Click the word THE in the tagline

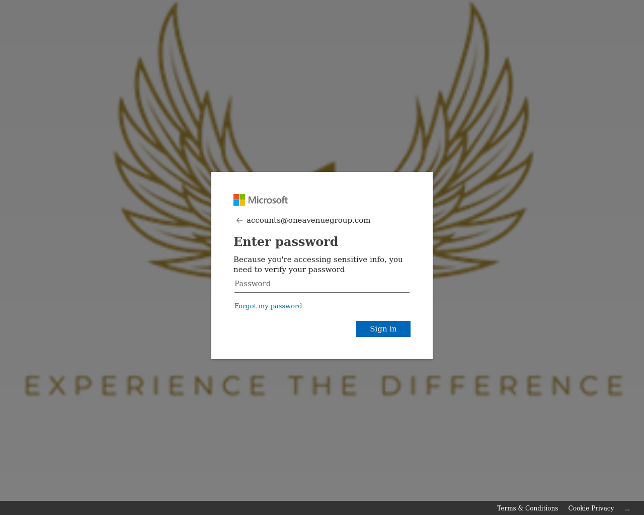click(324, 386)
